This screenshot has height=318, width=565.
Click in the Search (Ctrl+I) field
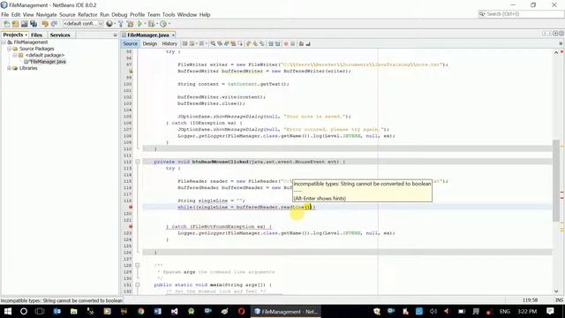pyautogui.click(x=521, y=14)
